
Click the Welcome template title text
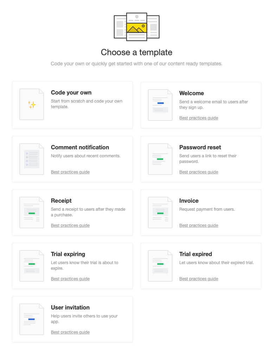pos(191,93)
